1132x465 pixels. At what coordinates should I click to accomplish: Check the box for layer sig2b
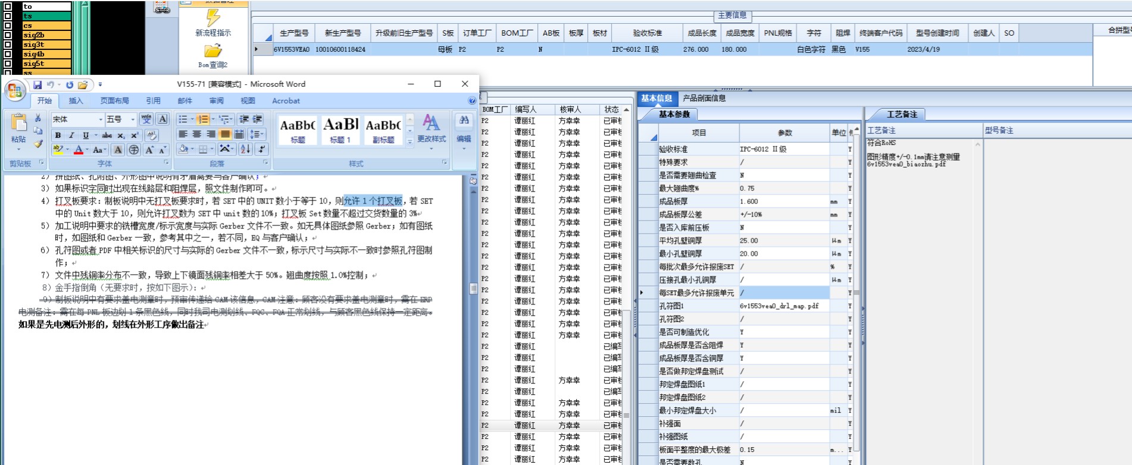pos(8,35)
